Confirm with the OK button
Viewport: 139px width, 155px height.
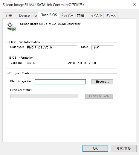95,148
